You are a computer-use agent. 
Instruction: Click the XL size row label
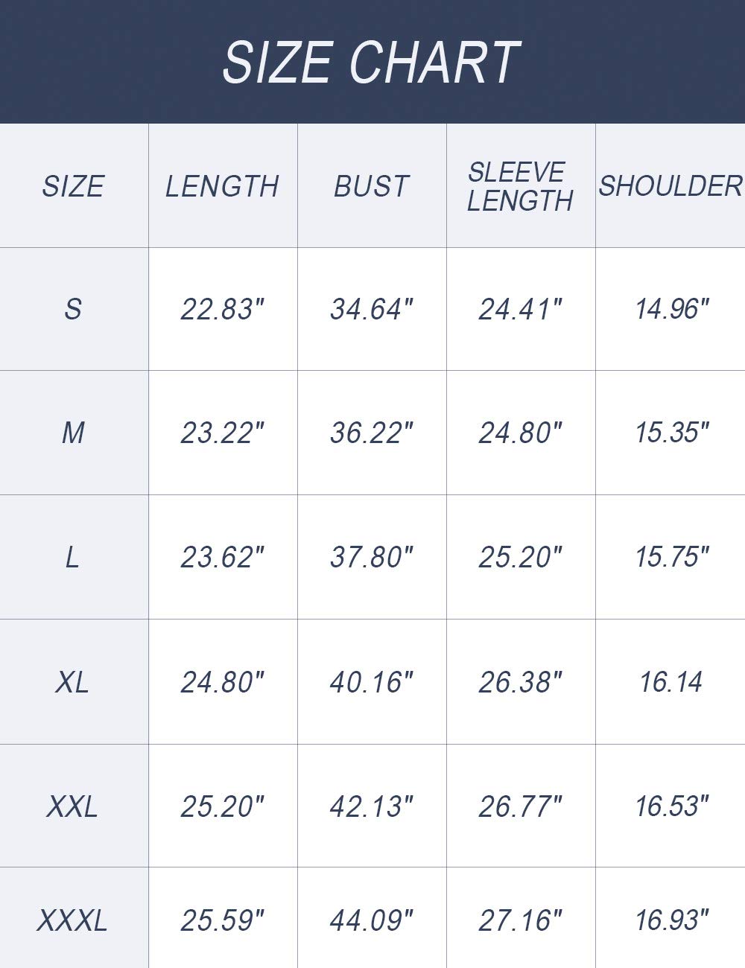(x=72, y=682)
